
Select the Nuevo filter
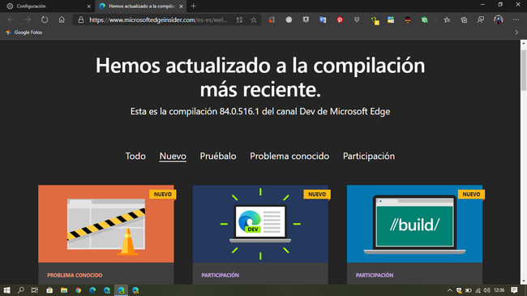click(173, 156)
